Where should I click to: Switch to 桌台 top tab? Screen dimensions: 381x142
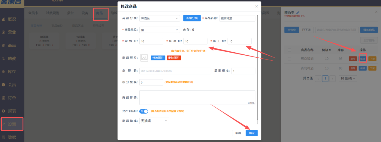pyautogui.click(x=70, y=13)
